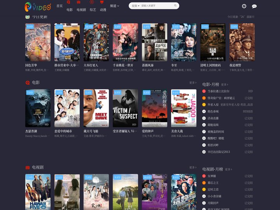The width and height of the screenshot is (280, 210).
Task: Click the red 电影 nav icon
Action: (x=68, y=2)
